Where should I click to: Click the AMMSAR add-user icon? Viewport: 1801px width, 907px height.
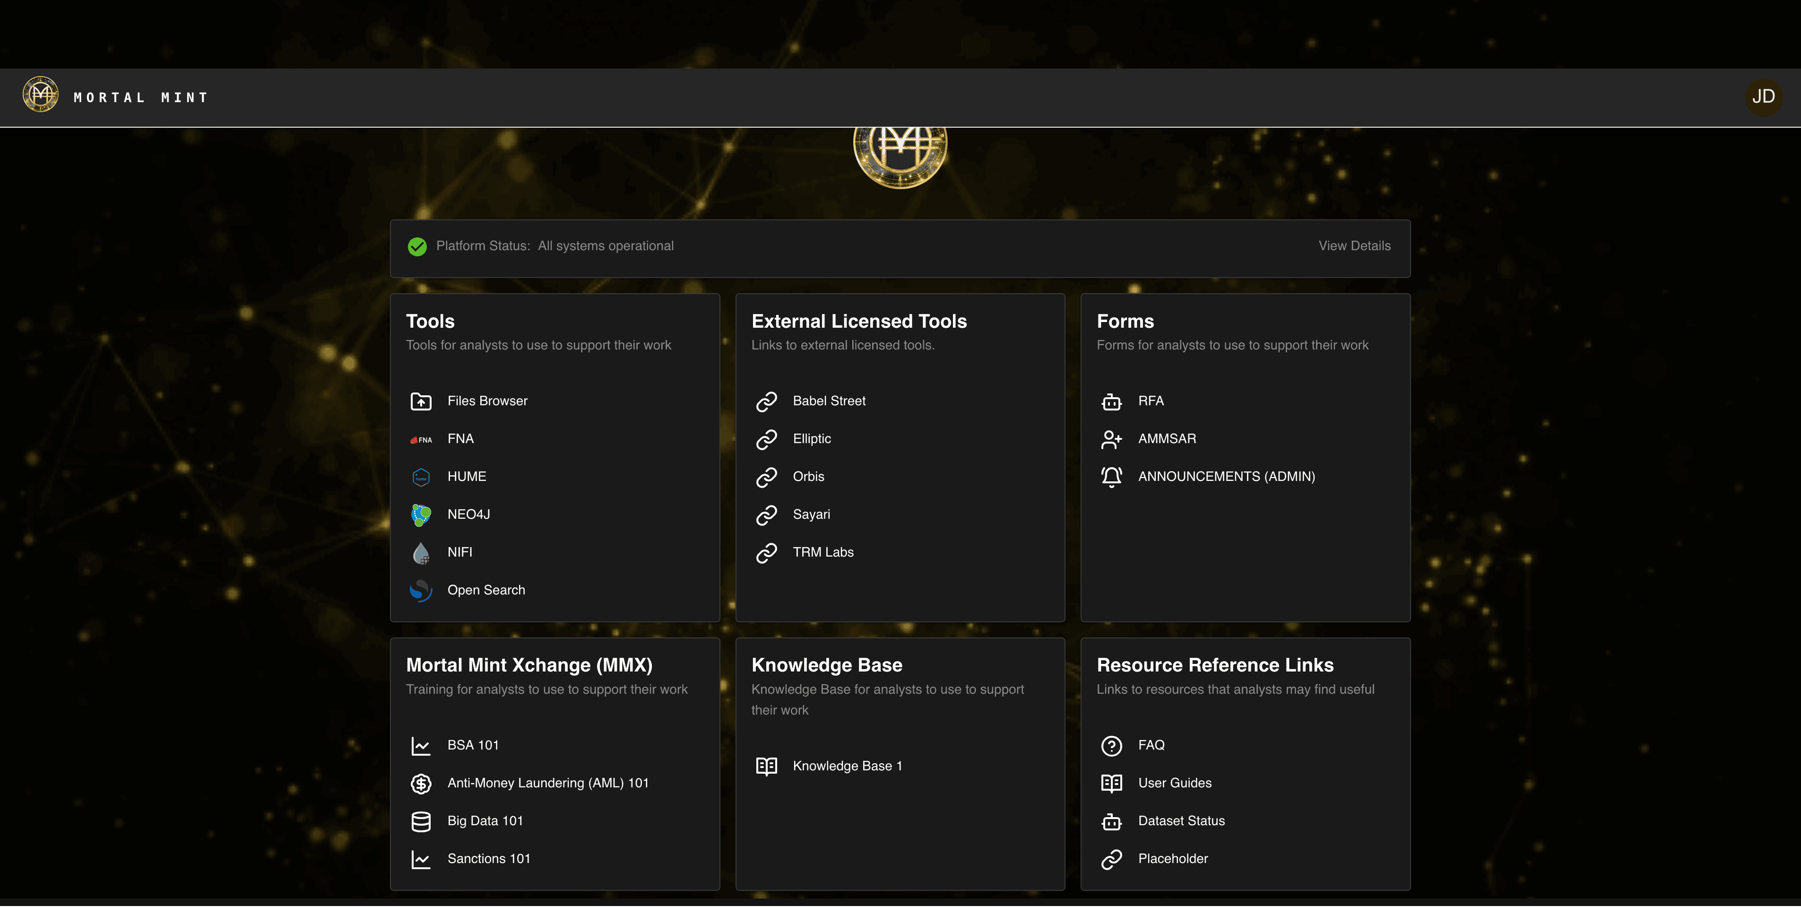[x=1111, y=439]
